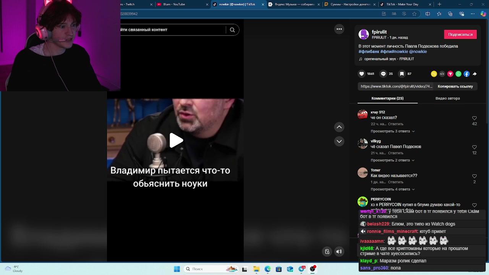The image size is (489, 275).
Task: Repost the video with the yellow repost icon
Action: (434, 74)
